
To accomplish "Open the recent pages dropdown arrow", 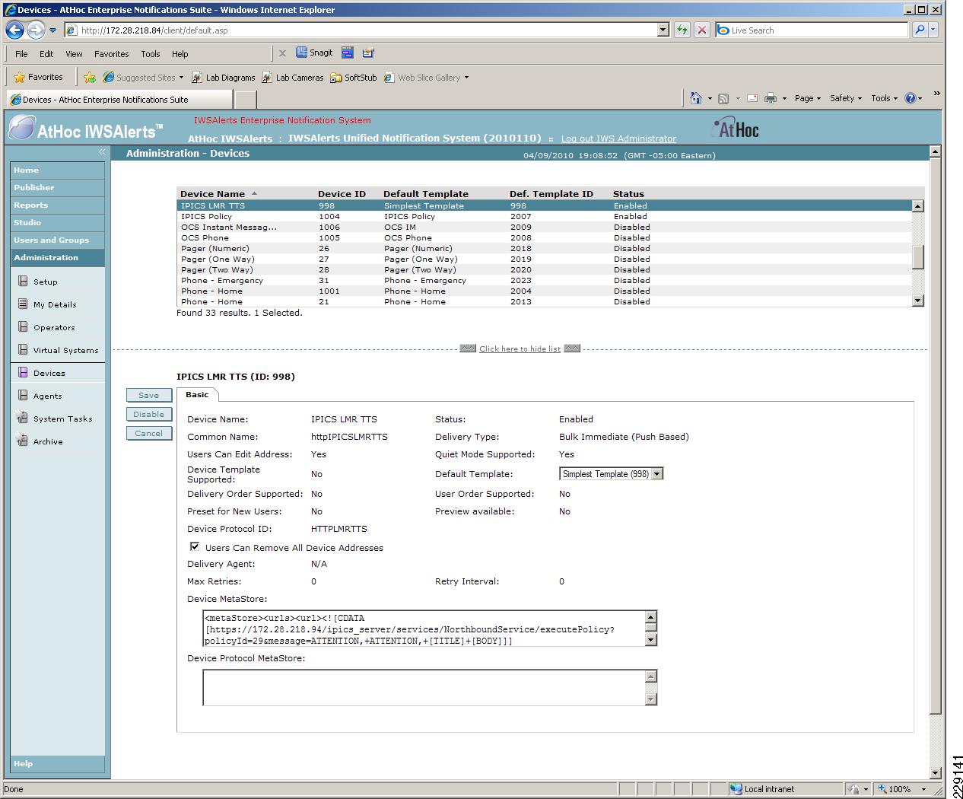I will pyautogui.click(x=52, y=30).
